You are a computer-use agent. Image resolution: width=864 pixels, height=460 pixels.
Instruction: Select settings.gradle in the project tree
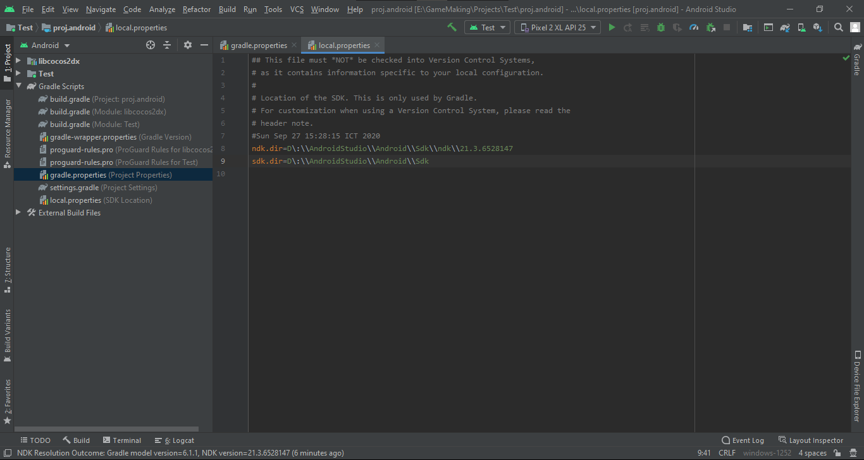coord(74,188)
